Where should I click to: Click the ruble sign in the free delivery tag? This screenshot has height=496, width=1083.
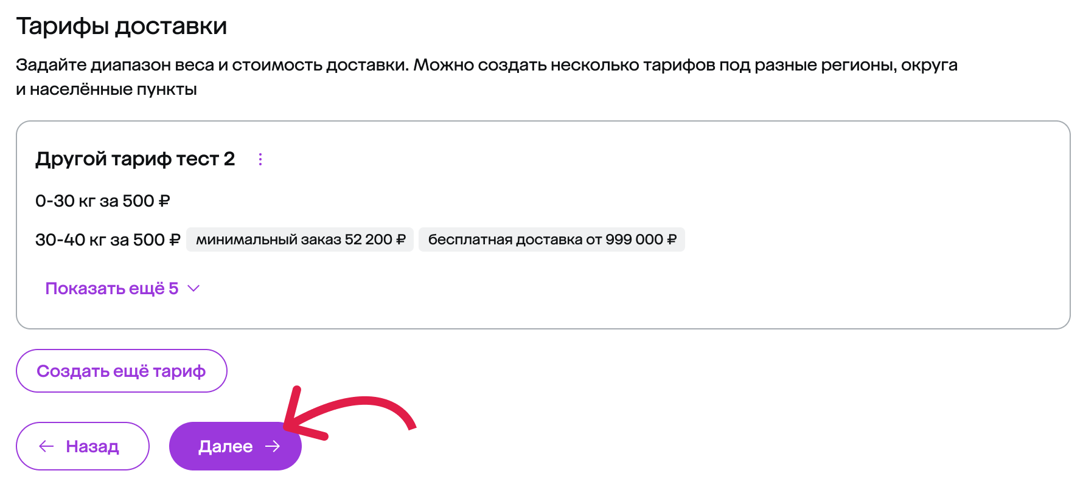(x=672, y=239)
